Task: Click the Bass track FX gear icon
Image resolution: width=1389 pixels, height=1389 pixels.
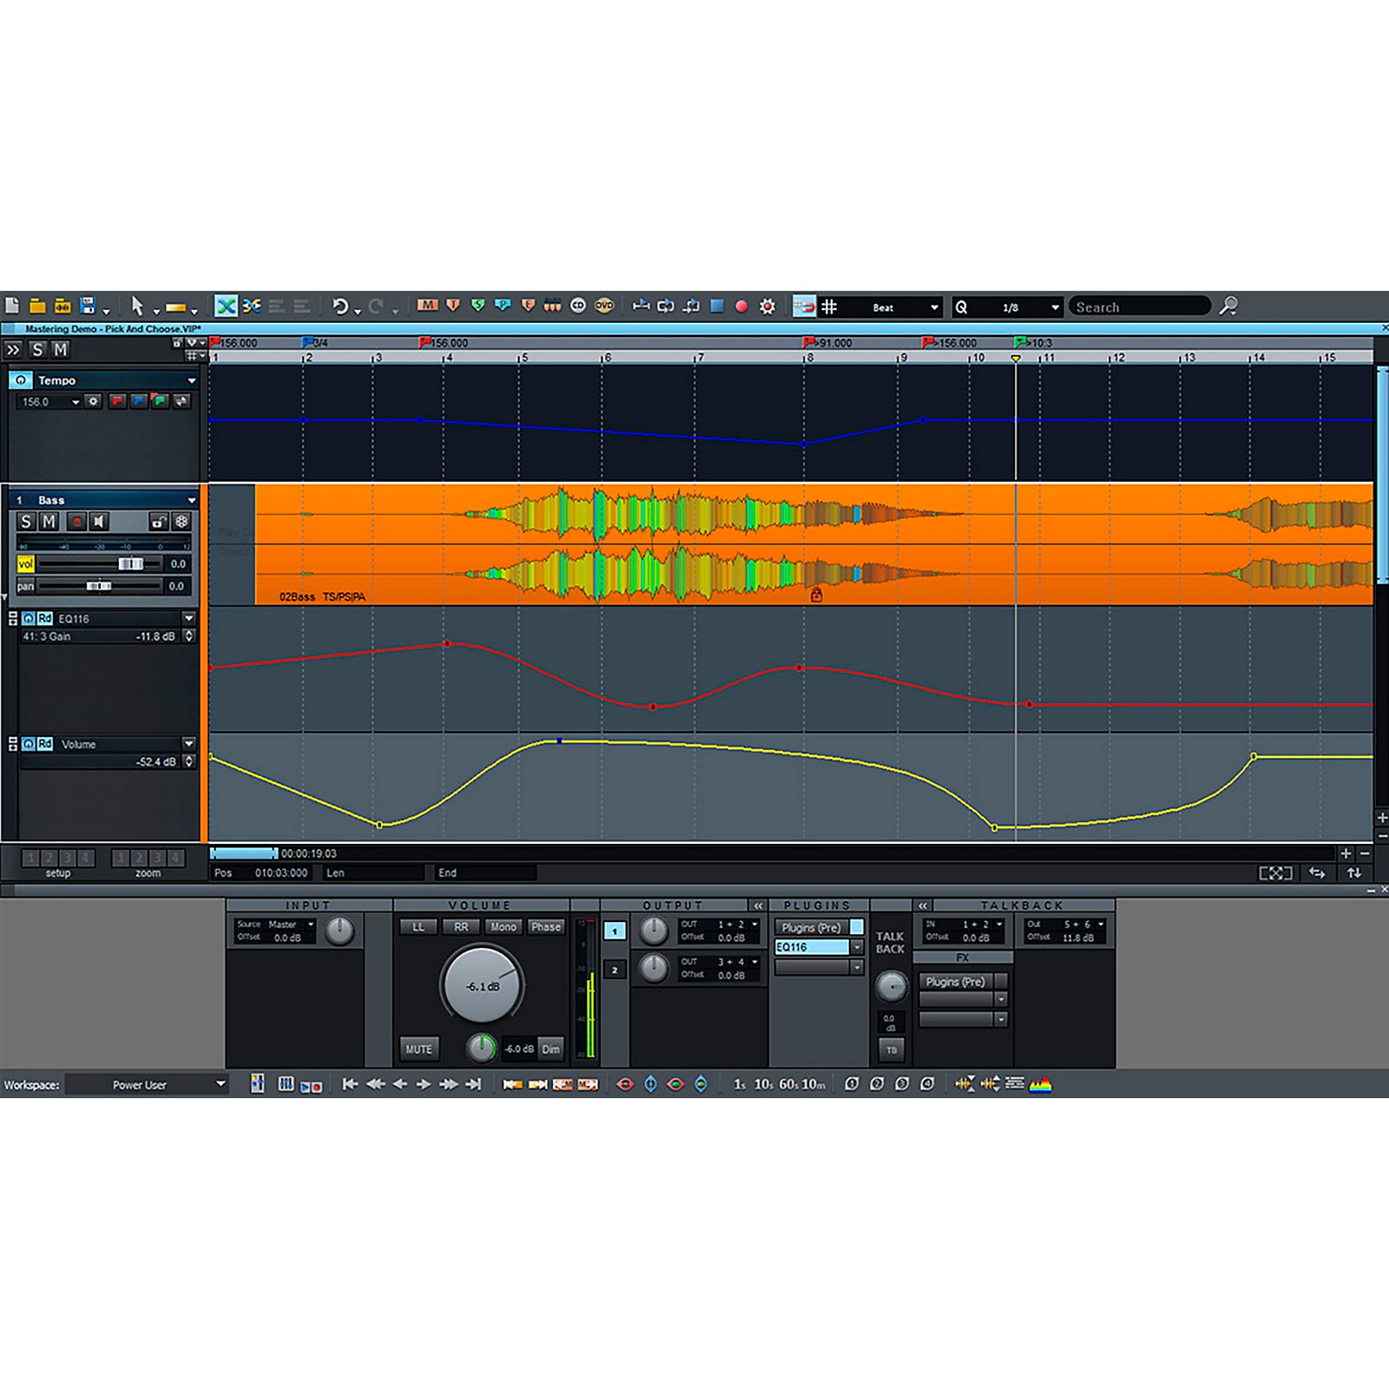Action: [x=181, y=522]
